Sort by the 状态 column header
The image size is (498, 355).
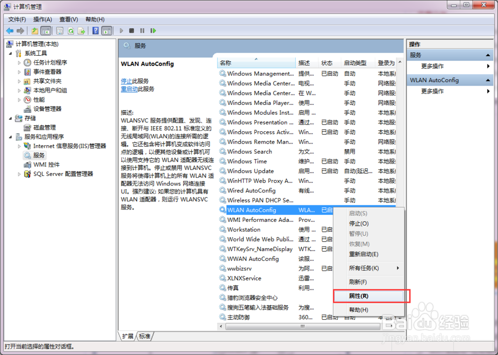330,63
